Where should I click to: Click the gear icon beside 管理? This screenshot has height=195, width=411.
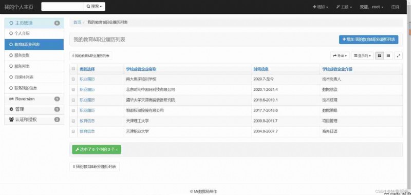click(x=11, y=109)
